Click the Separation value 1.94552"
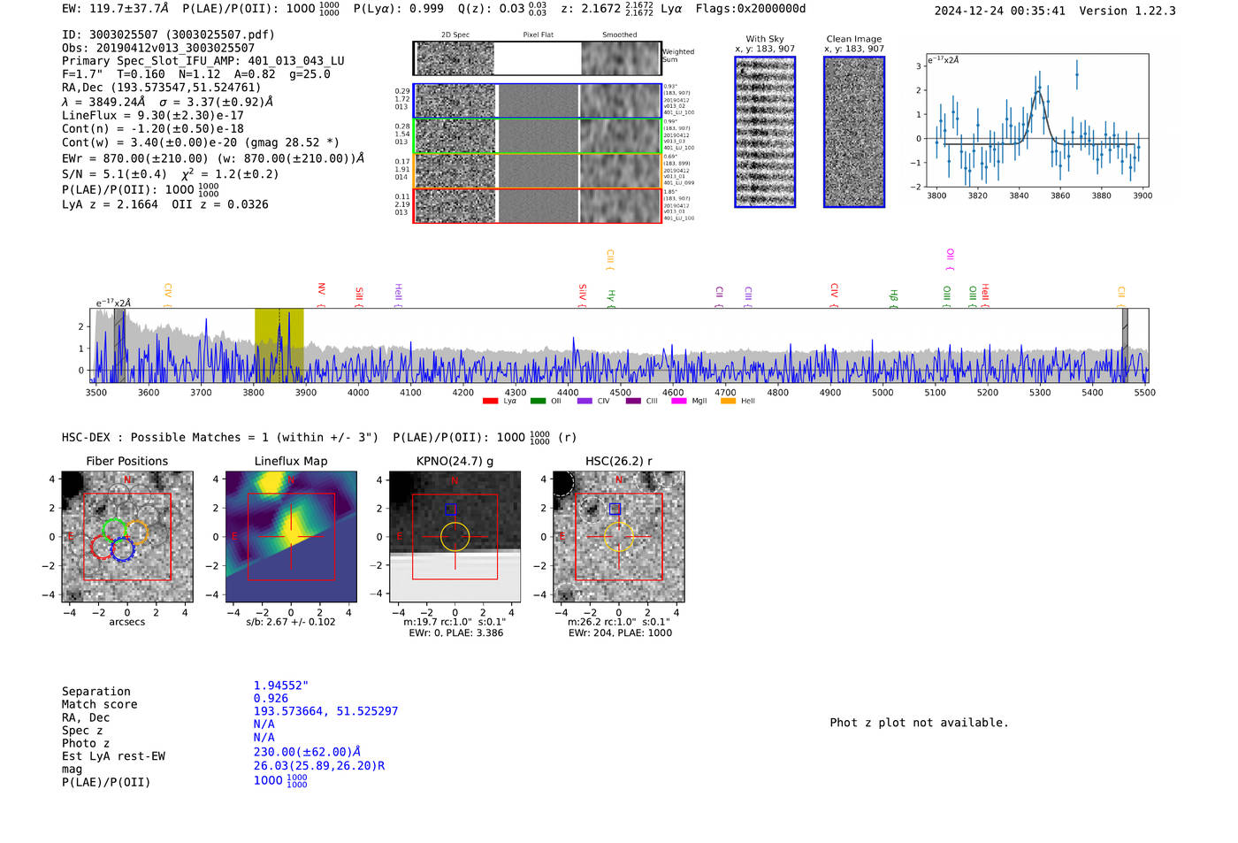Viewport: 1238px width, 843px height. click(281, 686)
